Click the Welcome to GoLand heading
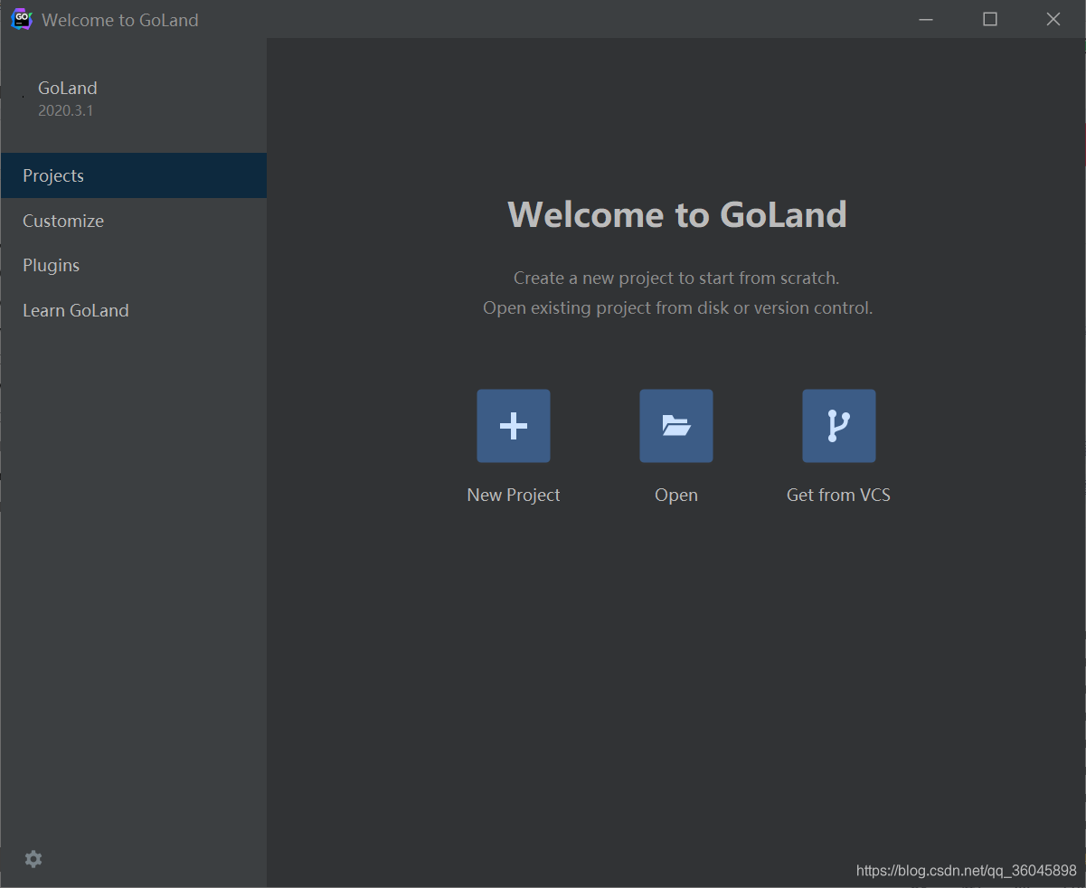The width and height of the screenshot is (1086, 888). click(x=677, y=214)
